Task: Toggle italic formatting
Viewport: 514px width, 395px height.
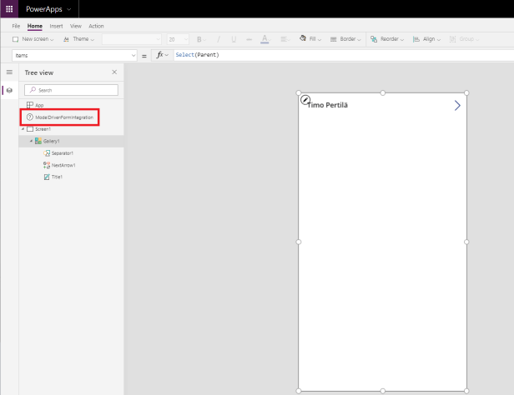Action: point(219,39)
